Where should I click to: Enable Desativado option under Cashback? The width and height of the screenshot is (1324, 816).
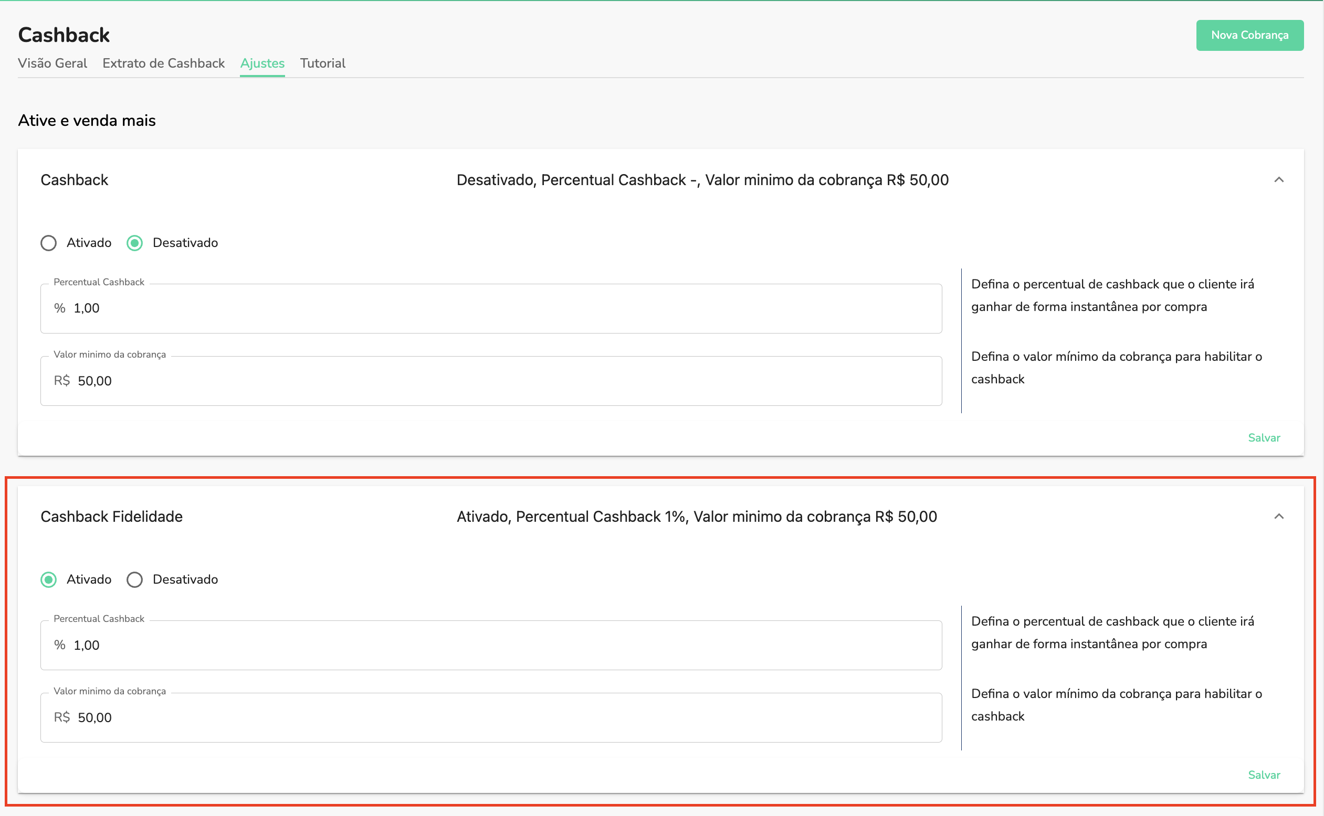coord(134,243)
